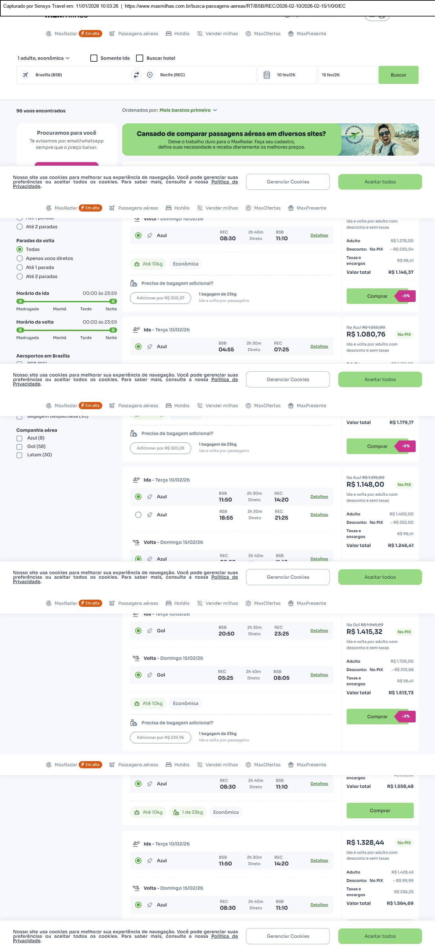
Task: Click the airplane icon in the Brasília field
Action: click(25, 75)
